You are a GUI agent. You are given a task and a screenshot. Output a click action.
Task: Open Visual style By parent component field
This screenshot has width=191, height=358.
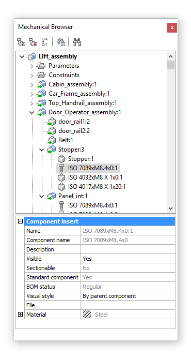click(128, 296)
